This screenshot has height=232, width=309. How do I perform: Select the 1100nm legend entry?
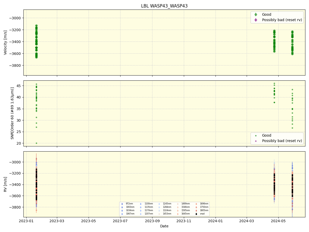[x=149, y=204]
